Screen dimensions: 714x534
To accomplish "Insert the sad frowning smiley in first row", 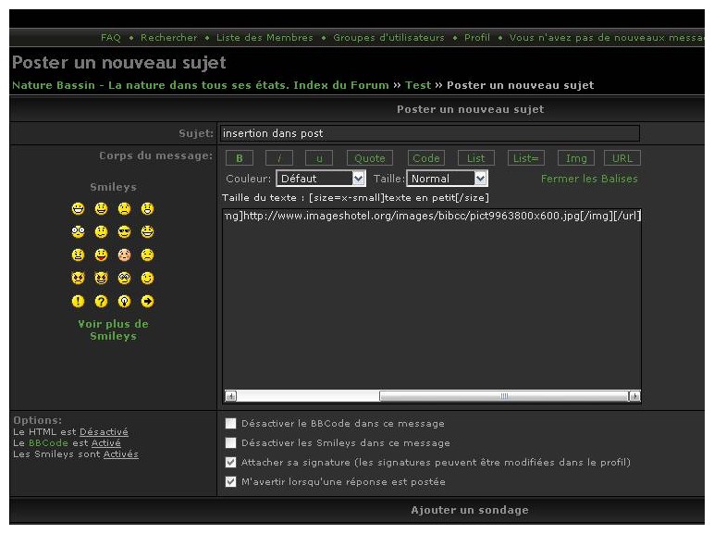I will pos(124,208).
